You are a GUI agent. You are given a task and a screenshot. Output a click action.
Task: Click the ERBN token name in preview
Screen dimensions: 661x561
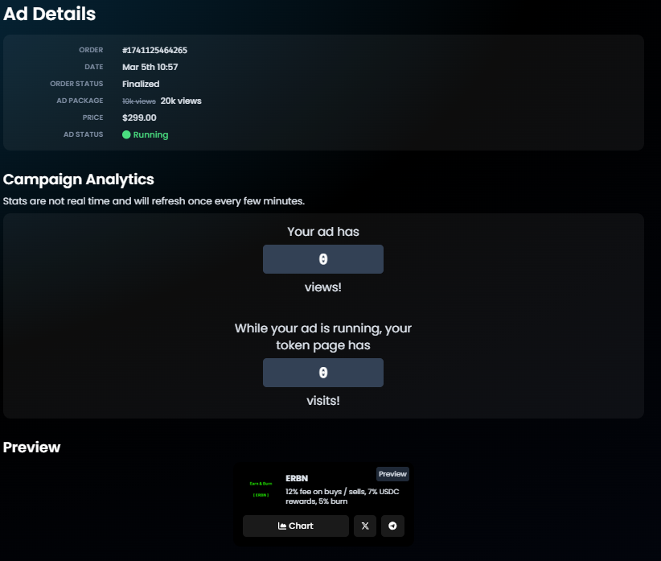point(297,478)
